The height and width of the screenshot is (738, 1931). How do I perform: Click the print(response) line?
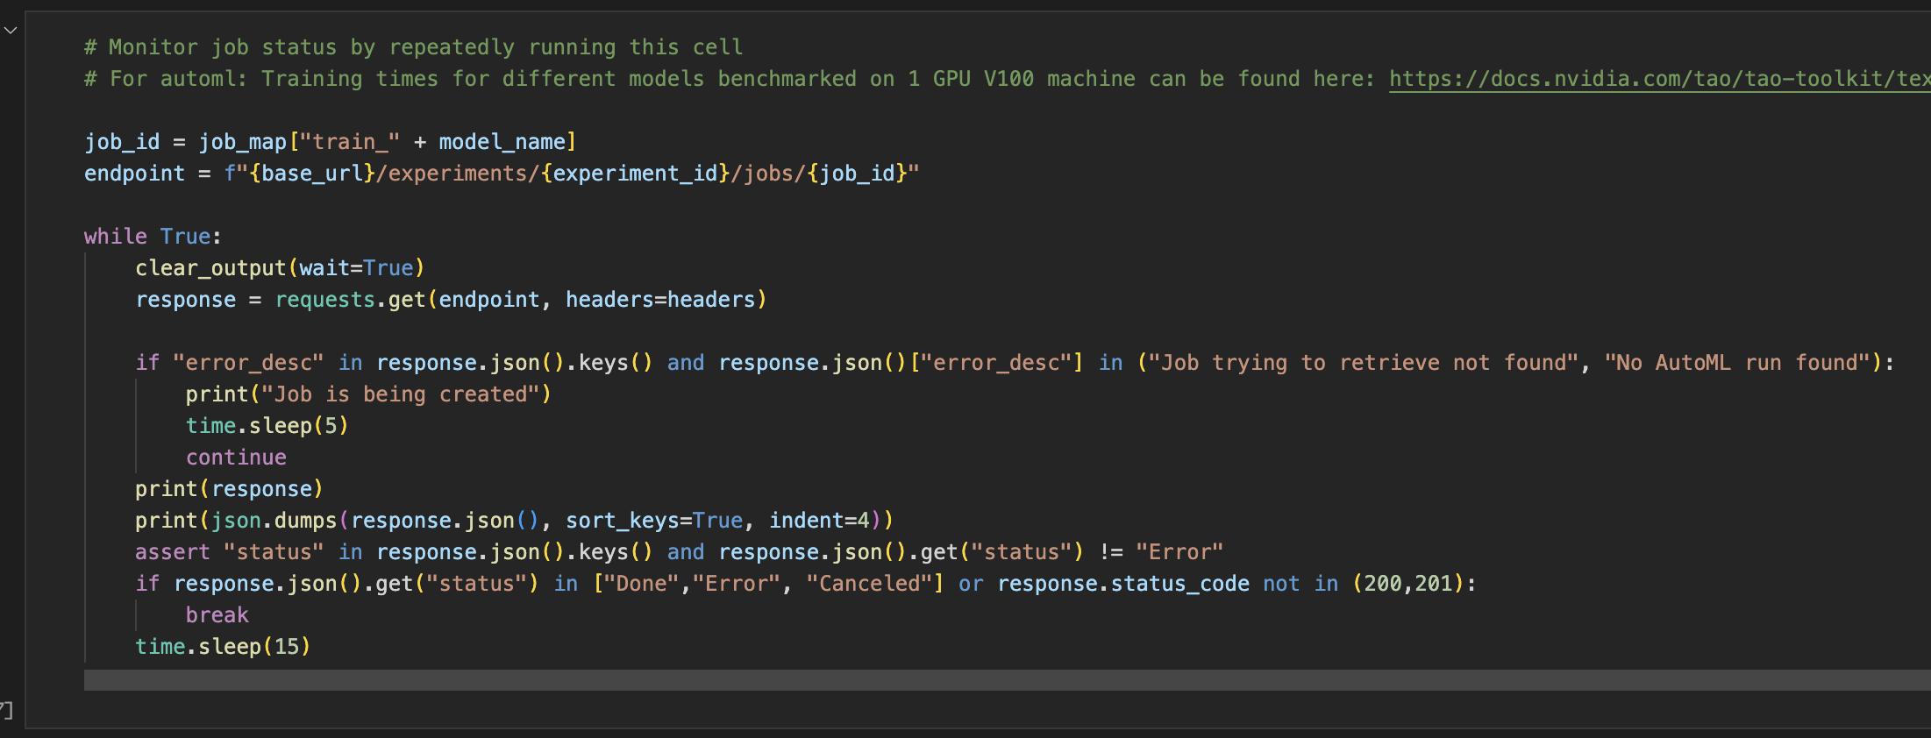[229, 489]
